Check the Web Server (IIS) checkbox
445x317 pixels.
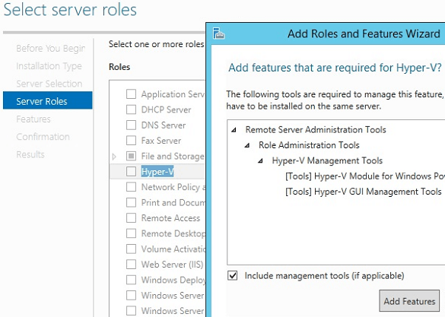[131, 265]
